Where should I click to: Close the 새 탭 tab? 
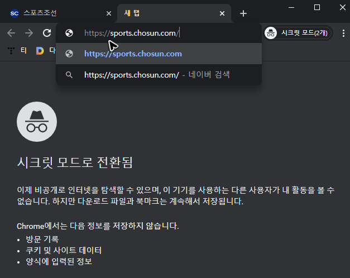(222, 13)
